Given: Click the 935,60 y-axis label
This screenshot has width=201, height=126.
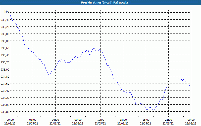Looking at the screenshot, I should pos(5,48).
